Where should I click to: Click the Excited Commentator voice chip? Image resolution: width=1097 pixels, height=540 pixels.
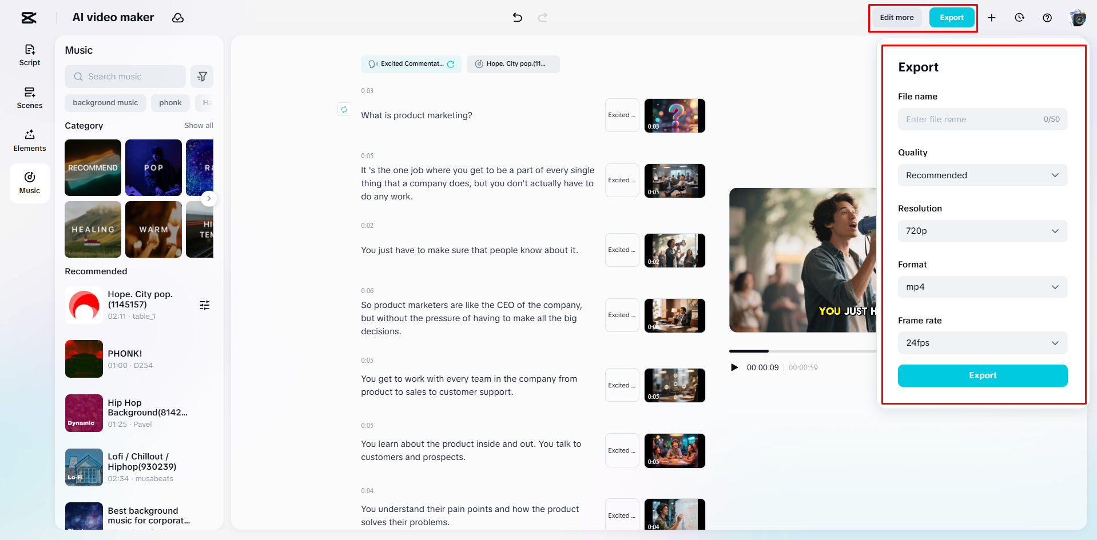click(x=411, y=64)
